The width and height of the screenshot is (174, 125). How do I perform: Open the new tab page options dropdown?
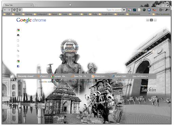point(155,20)
